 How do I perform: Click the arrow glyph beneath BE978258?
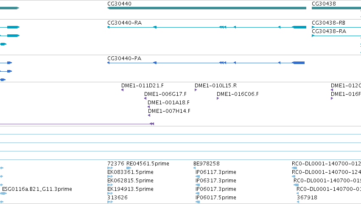[x=195, y=168]
